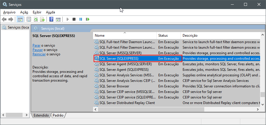Image resolution: width=266 pixels, height=125 pixels.
Task: Click the Export list toolbar icon
Action: point(42,19)
